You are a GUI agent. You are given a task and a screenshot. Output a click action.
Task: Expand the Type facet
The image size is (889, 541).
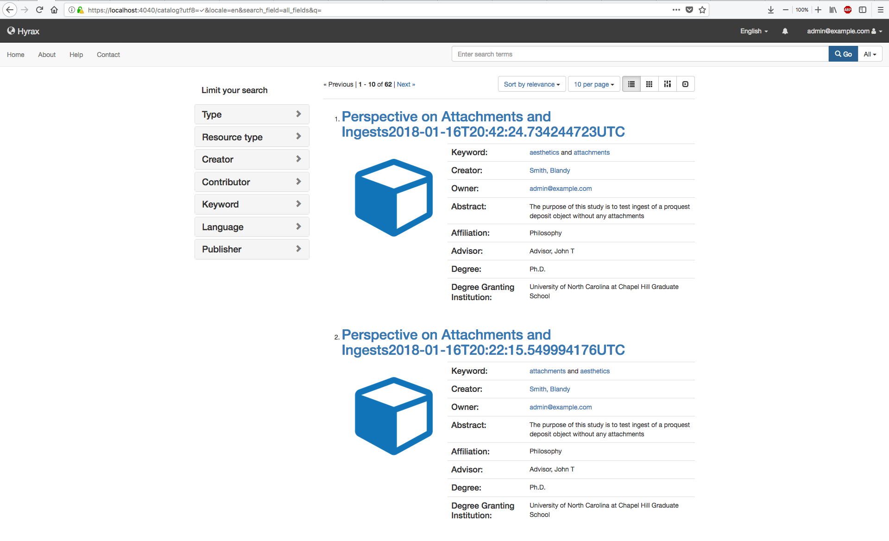coord(252,114)
